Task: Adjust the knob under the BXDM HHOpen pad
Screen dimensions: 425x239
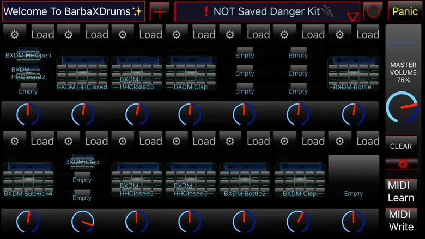Action: point(28,114)
